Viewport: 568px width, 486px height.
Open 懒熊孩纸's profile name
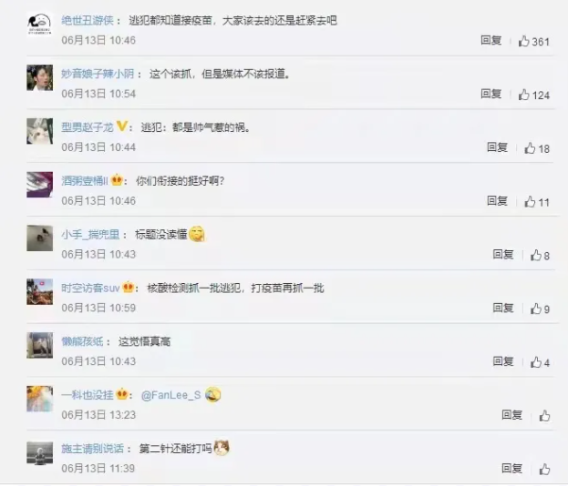82,341
